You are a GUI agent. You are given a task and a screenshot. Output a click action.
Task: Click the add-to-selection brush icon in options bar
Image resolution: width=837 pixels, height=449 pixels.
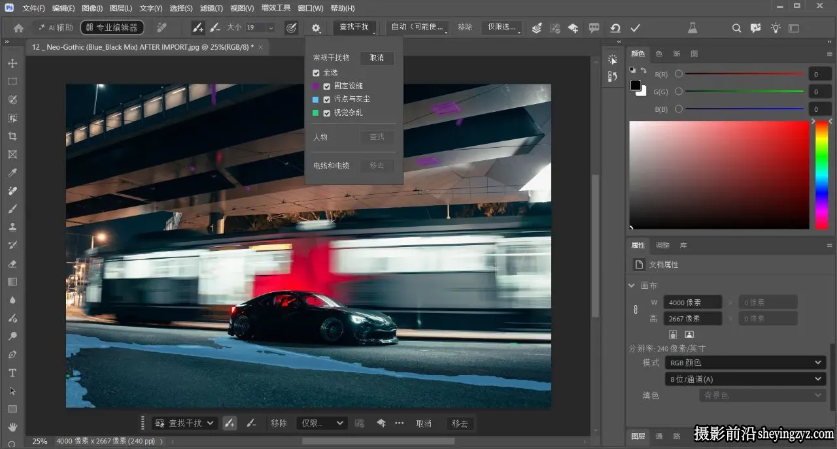197,28
